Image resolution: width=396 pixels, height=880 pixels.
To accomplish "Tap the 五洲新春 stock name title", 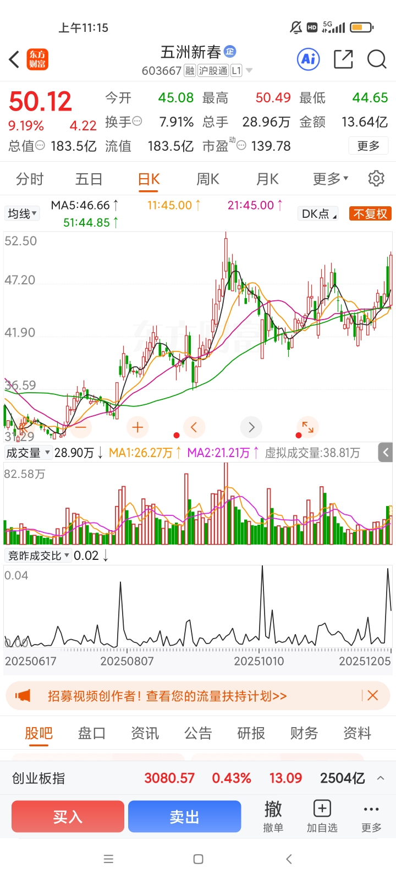I will [191, 52].
